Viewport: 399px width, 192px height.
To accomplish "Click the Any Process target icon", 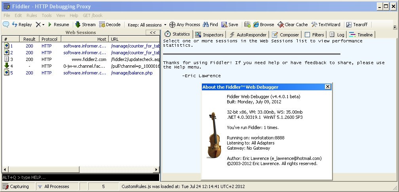I will pos(172,25).
